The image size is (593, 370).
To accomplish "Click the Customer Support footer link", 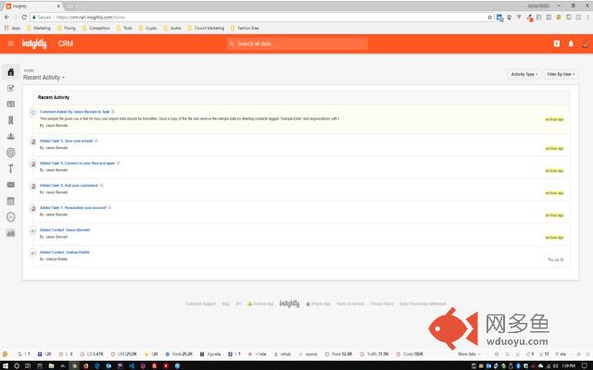I will click(201, 304).
